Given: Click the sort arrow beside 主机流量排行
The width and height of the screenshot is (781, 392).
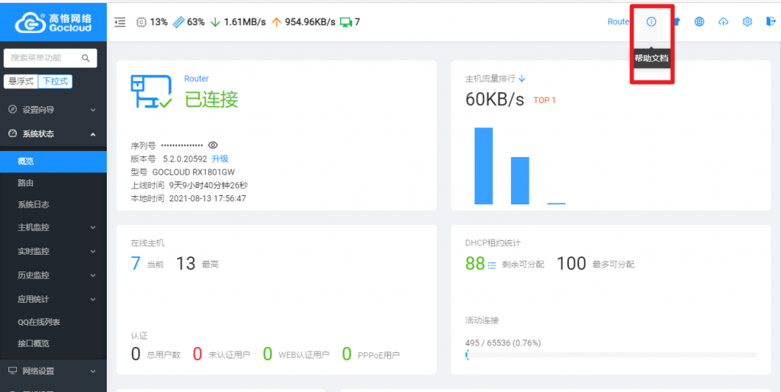Looking at the screenshot, I should [x=522, y=79].
